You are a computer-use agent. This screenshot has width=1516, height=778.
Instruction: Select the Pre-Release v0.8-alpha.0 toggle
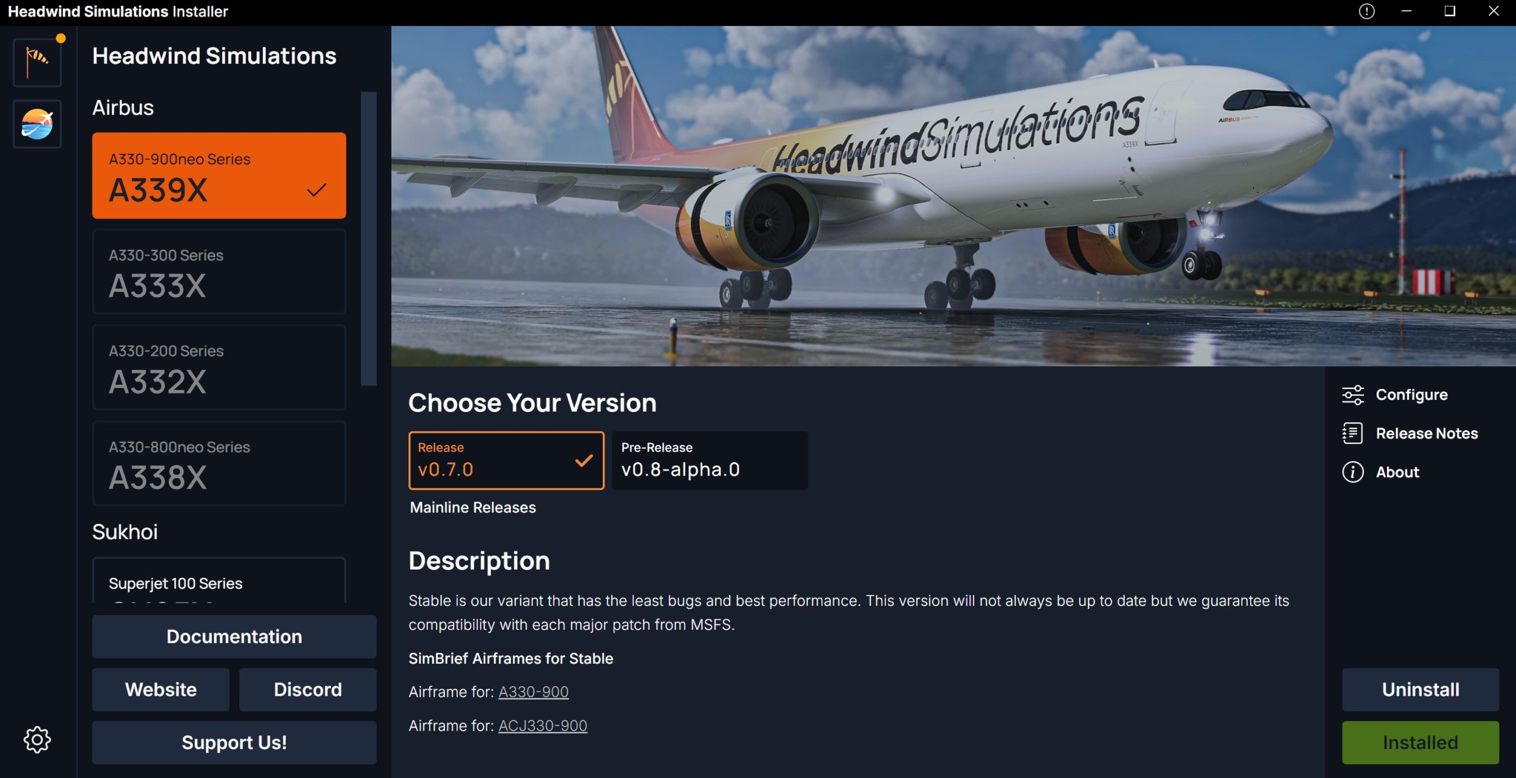[709, 459]
